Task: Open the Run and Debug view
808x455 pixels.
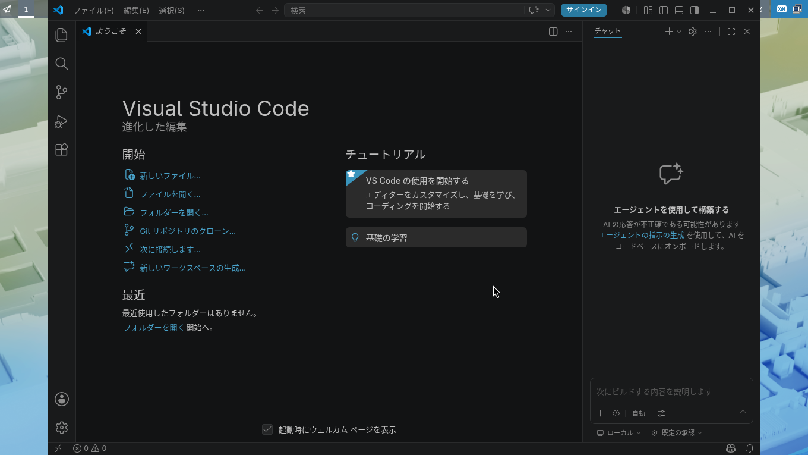Action: coord(61,121)
